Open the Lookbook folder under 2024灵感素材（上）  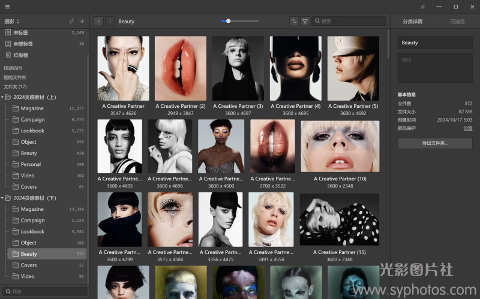coord(32,131)
